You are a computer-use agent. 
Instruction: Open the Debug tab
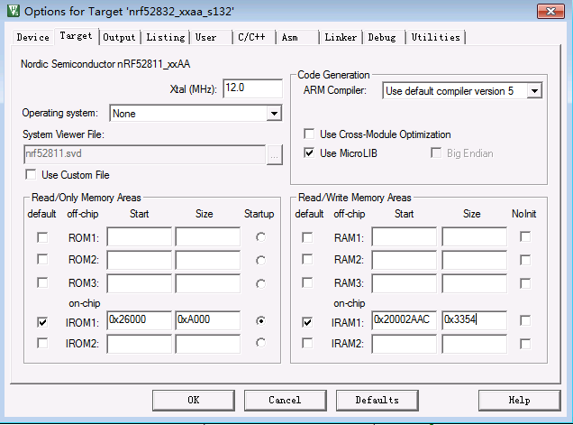pyautogui.click(x=382, y=37)
